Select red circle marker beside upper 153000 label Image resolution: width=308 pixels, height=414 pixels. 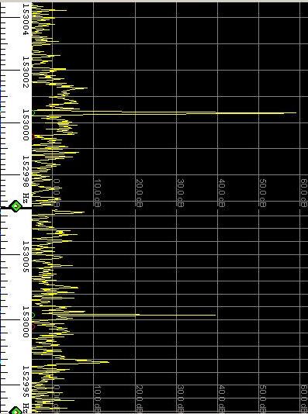[x=33, y=136]
